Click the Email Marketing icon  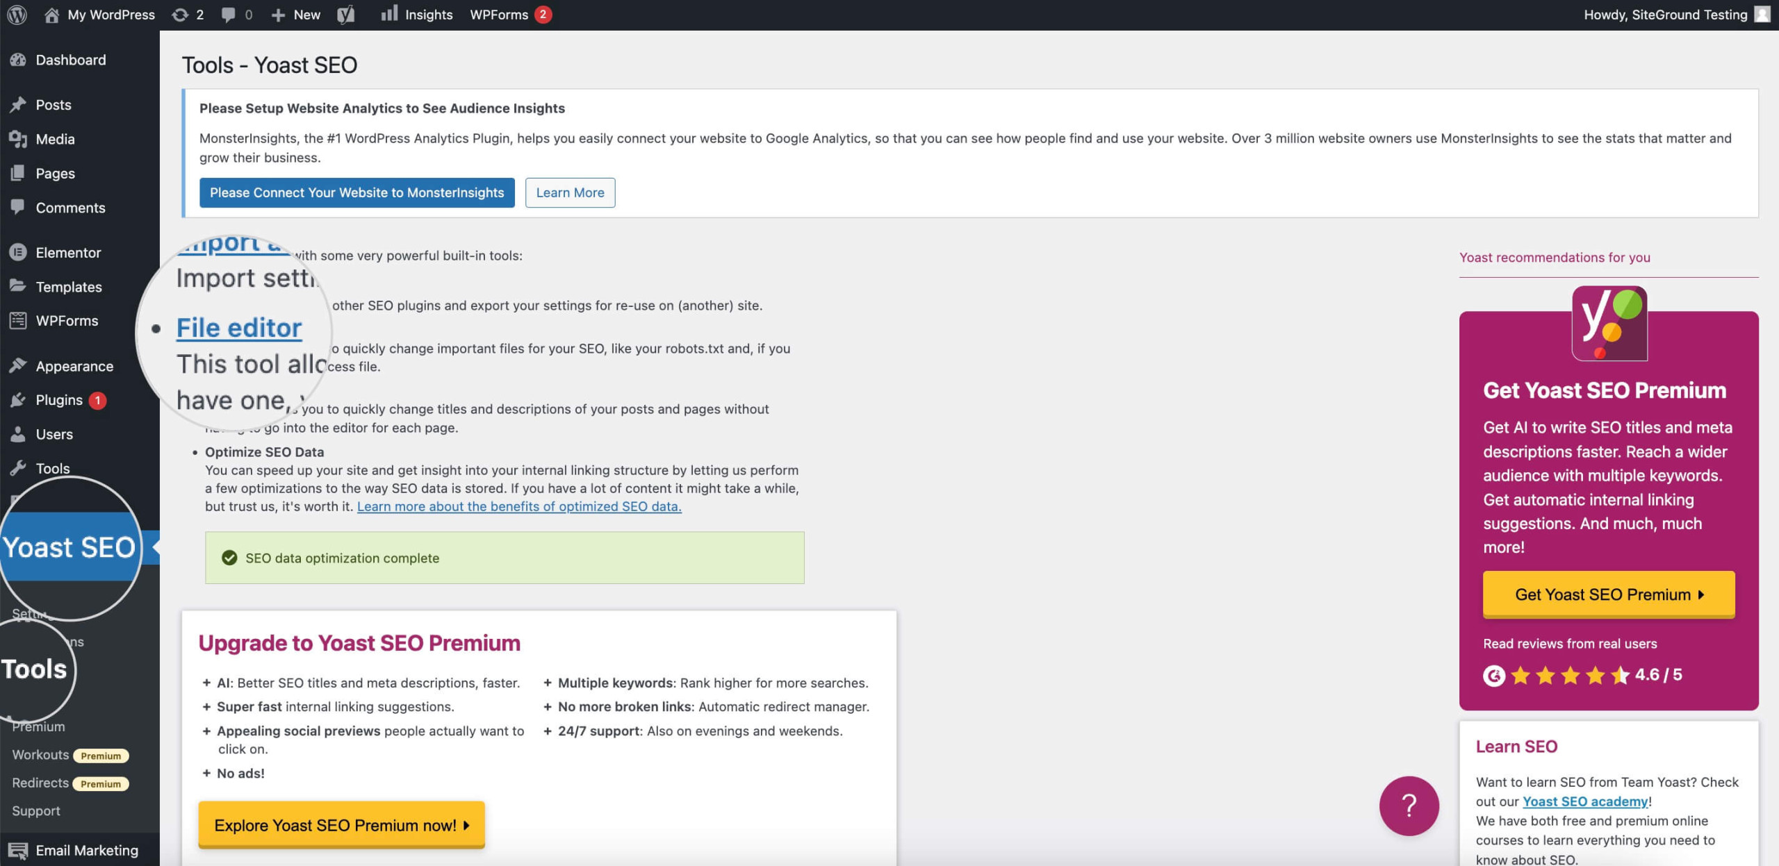coord(18,850)
